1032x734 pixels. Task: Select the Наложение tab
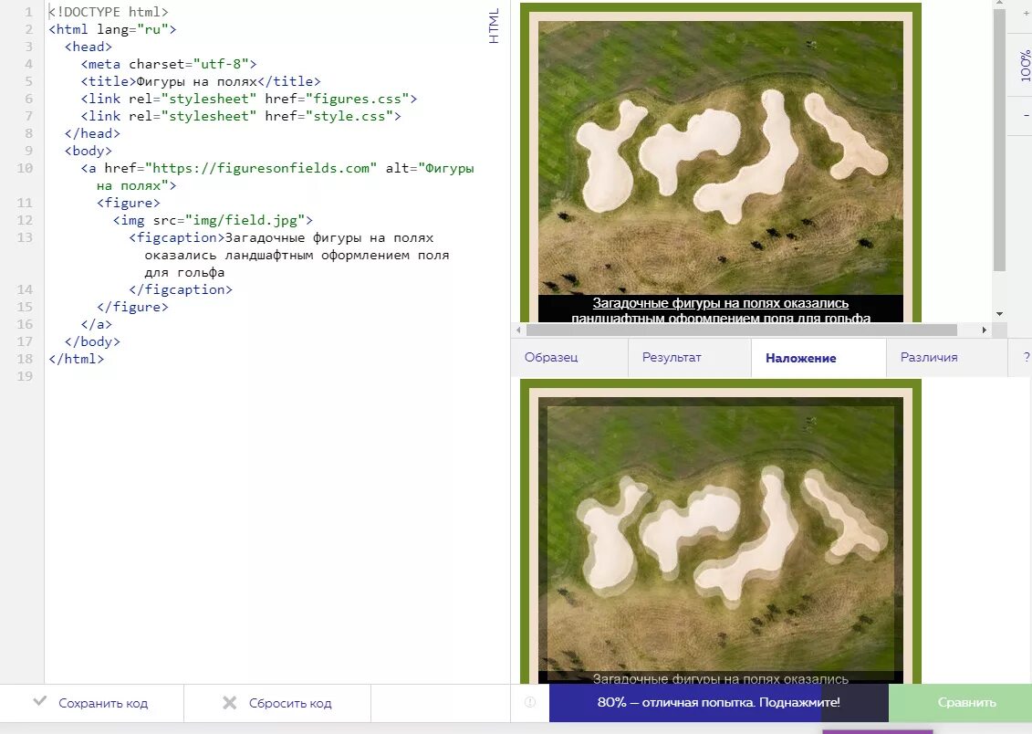(x=801, y=358)
